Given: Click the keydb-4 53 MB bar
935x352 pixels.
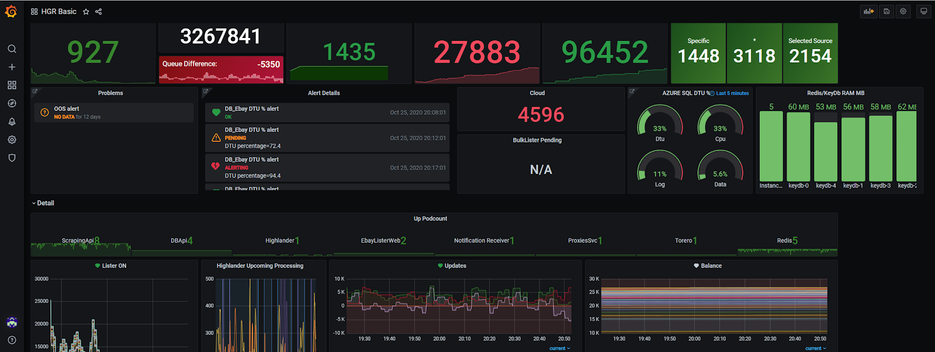Looking at the screenshot, I should coord(826,151).
